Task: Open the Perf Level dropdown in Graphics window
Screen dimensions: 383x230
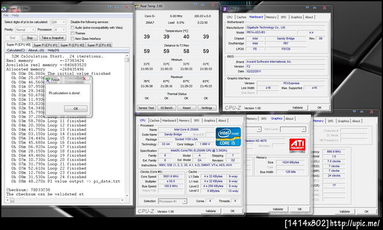Action: (293, 129)
